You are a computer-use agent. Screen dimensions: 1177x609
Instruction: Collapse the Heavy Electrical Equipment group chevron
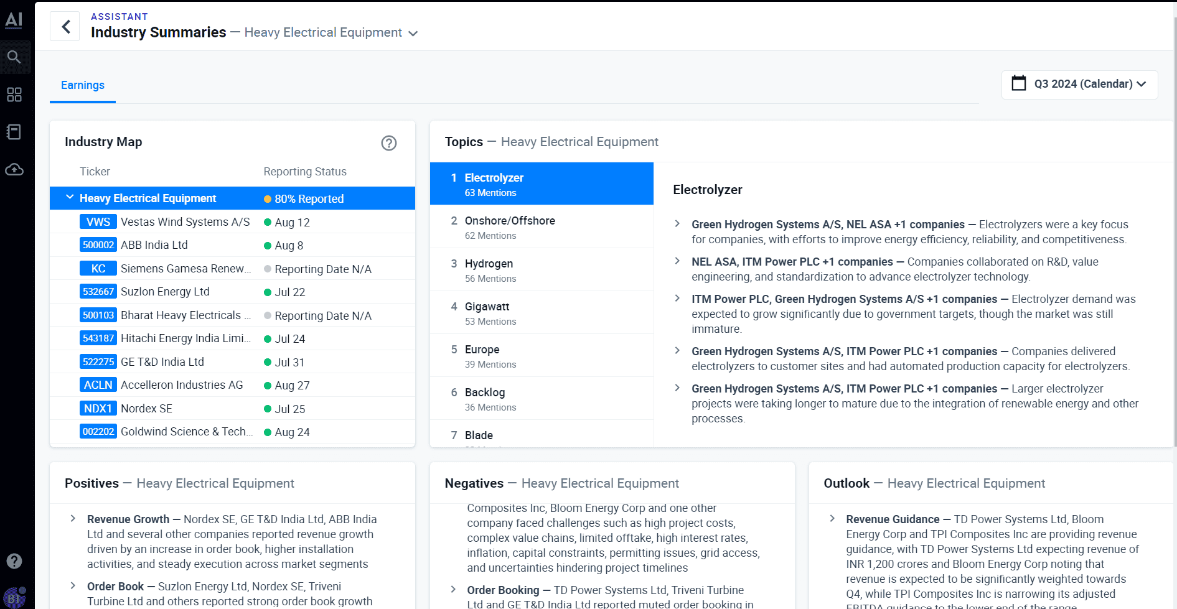[70, 197]
